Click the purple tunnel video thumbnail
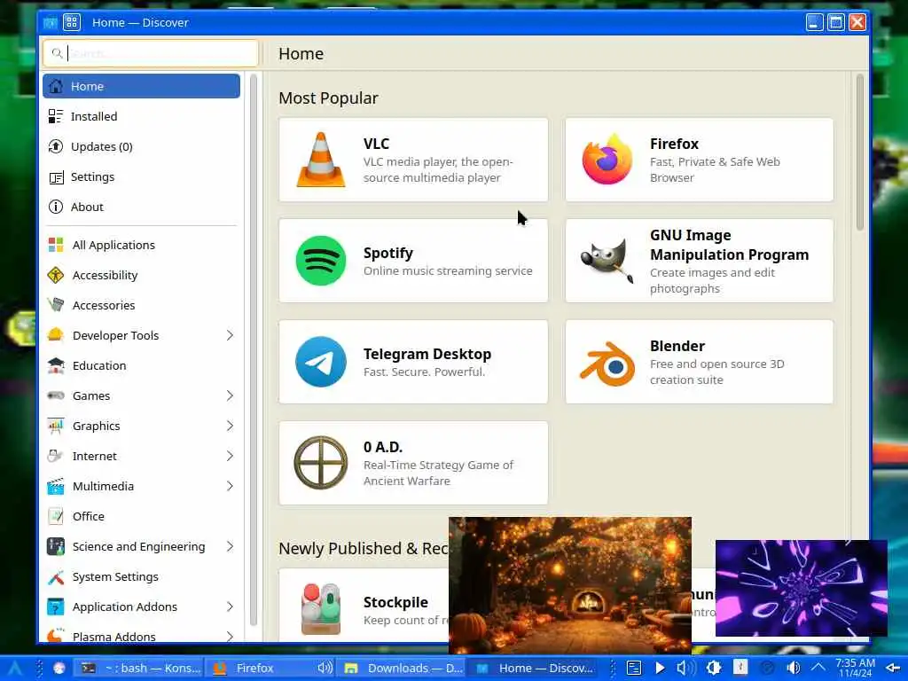The width and height of the screenshot is (908, 681). coord(802,589)
